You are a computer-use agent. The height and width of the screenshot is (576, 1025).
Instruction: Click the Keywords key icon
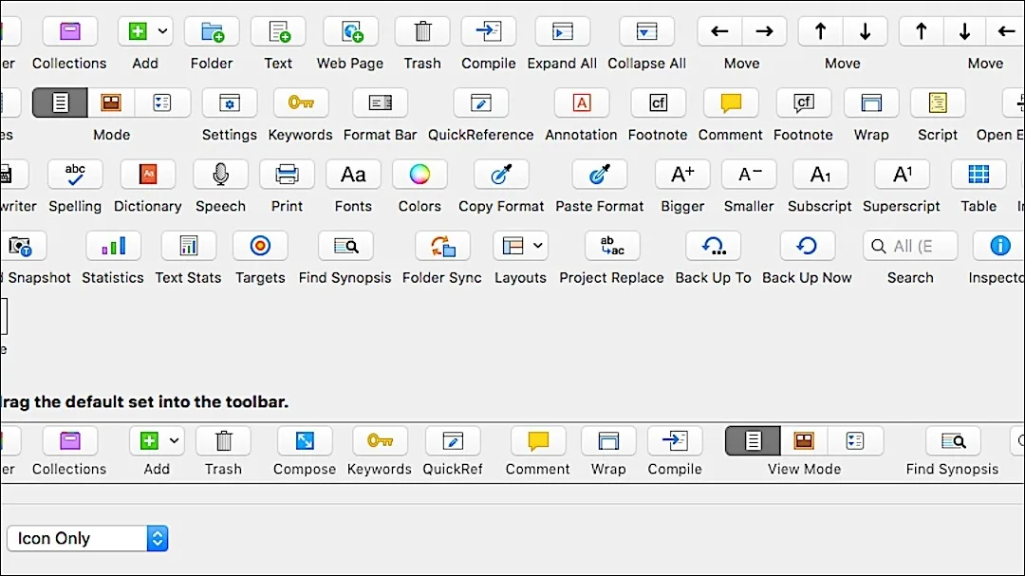[x=300, y=102]
